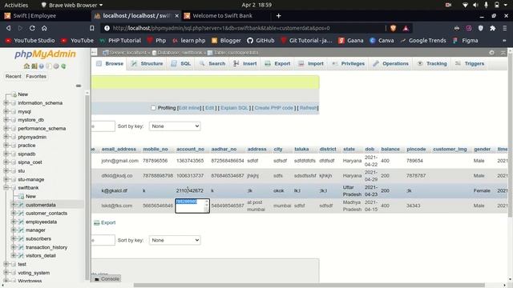
Task: Go to browser home page
Action: pos(44,28)
